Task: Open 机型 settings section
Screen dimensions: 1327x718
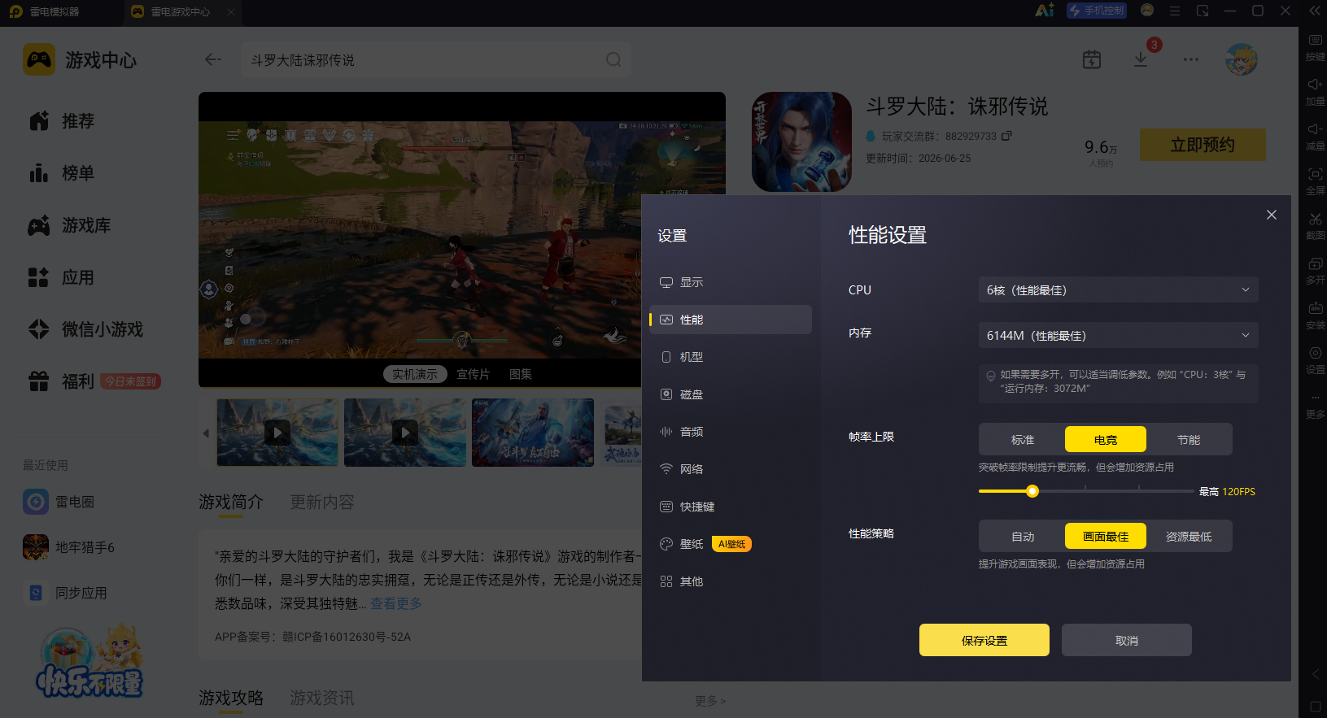Action: tap(731, 357)
